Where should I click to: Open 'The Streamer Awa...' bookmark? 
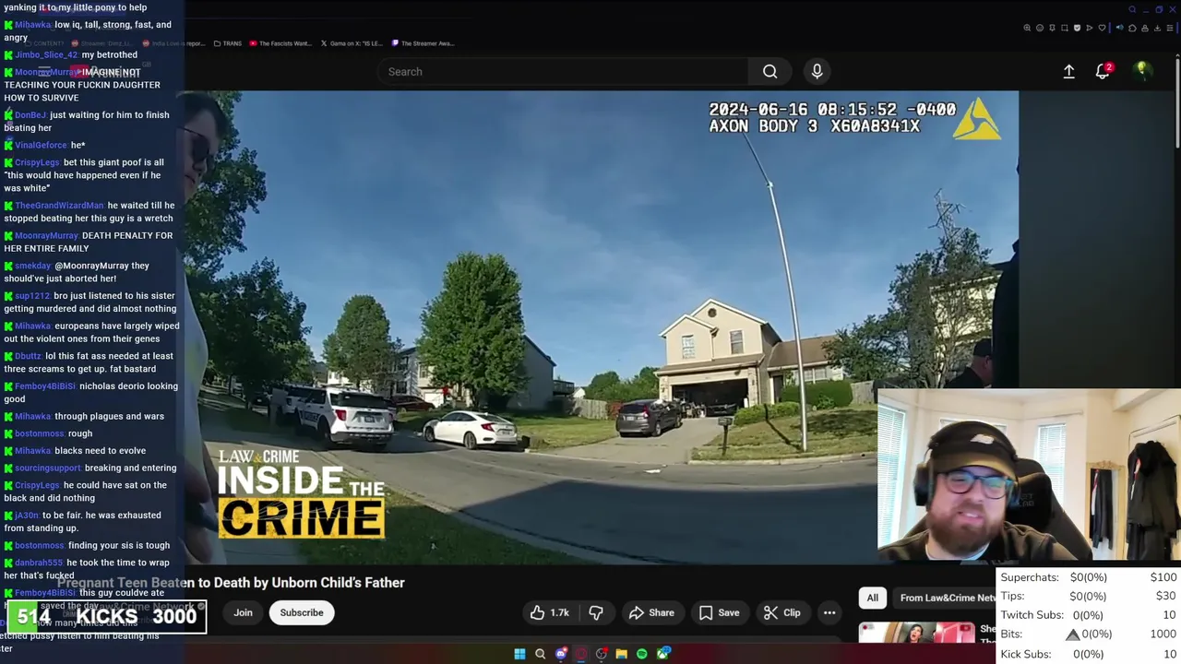click(423, 43)
